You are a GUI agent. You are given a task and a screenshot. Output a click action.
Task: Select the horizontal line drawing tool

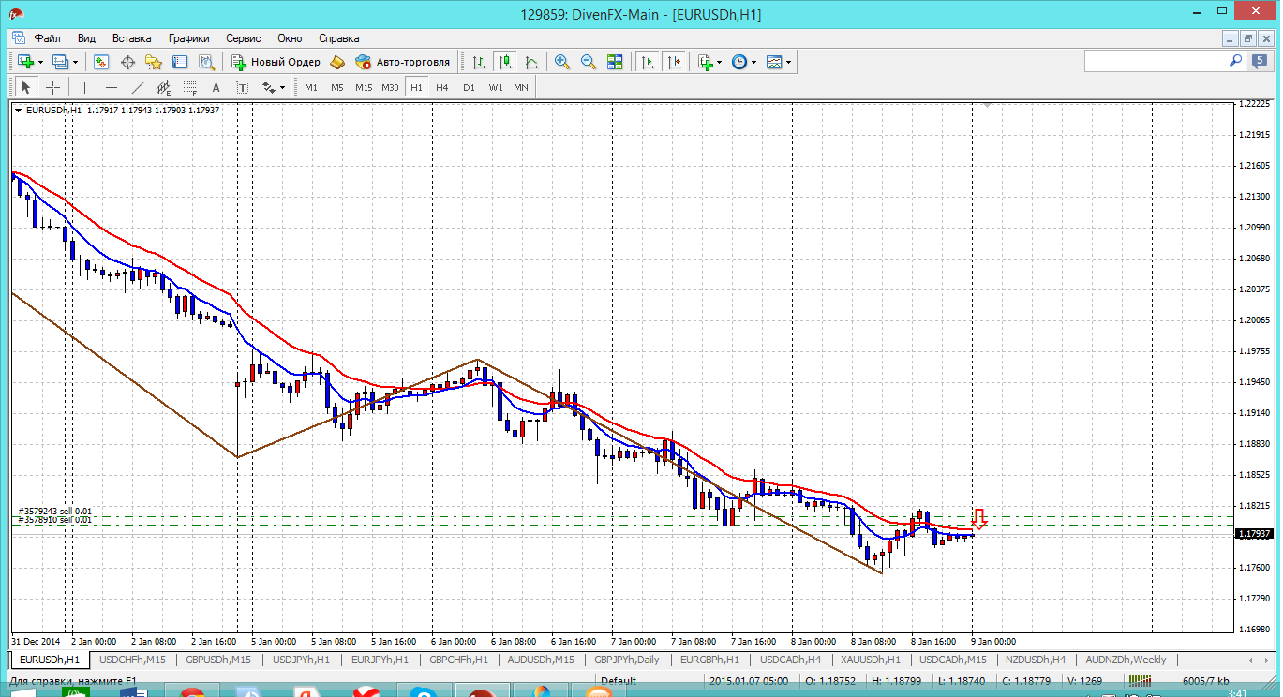click(112, 87)
